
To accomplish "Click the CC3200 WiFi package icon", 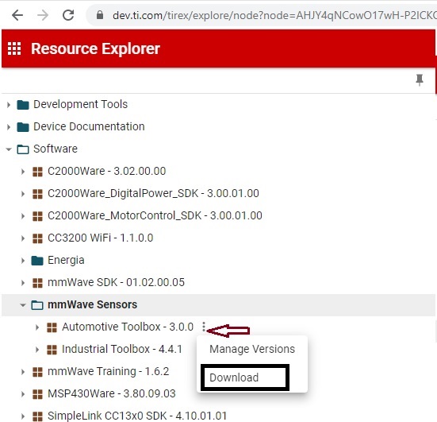I will click(37, 238).
